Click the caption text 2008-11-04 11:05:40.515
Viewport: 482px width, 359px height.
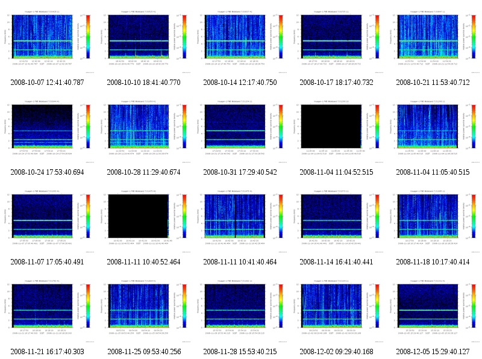[x=433, y=172]
